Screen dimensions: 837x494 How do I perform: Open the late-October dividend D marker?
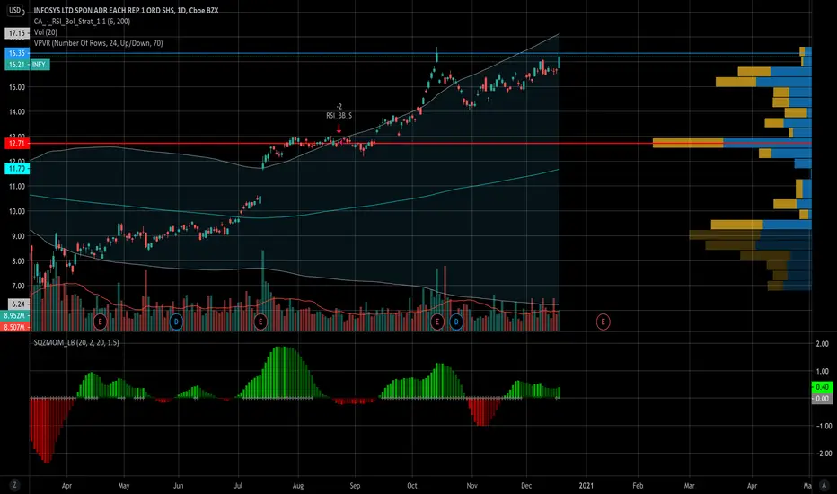[456, 322]
